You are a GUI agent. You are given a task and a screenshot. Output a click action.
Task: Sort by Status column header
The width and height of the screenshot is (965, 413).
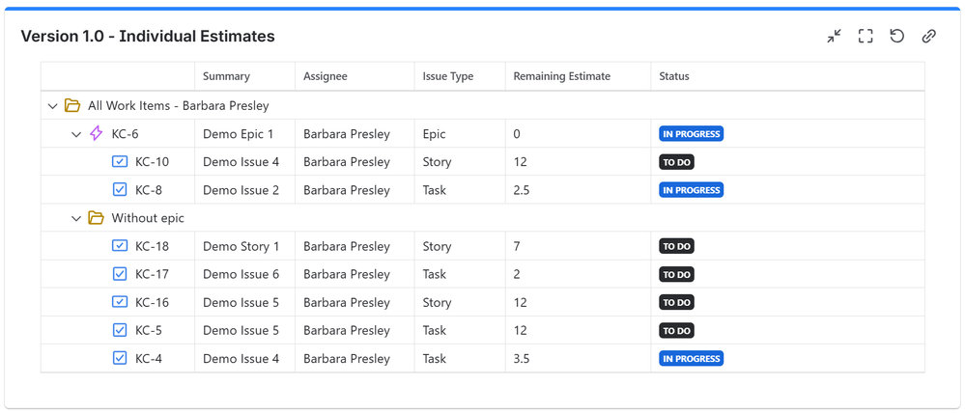(x=674, y=77)
